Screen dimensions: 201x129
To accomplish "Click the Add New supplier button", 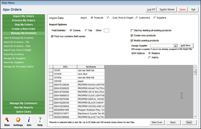I will point(186,46).
